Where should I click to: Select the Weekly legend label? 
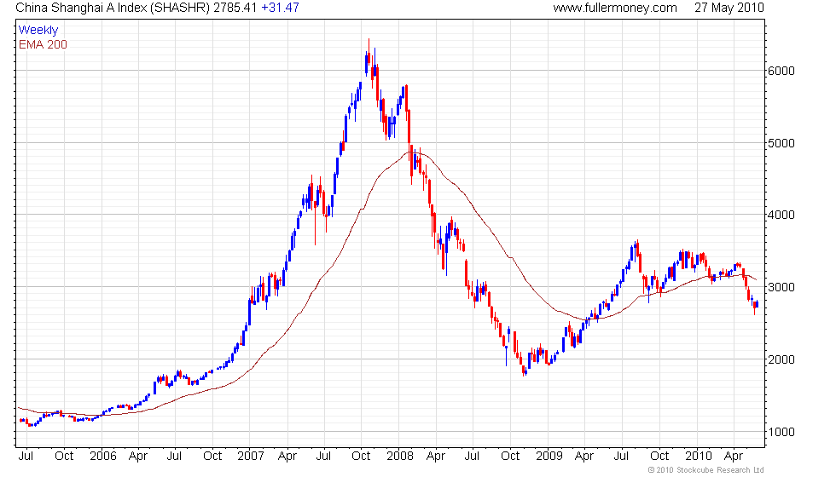(38, 31)
